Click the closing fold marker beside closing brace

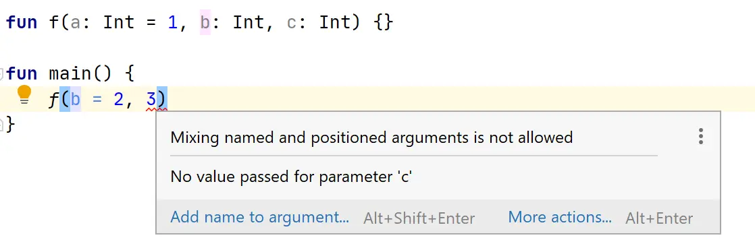pos(2,125)
